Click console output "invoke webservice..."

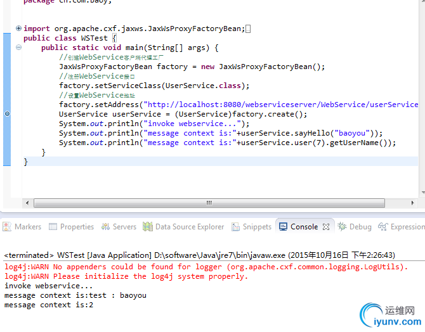[48, 286]
